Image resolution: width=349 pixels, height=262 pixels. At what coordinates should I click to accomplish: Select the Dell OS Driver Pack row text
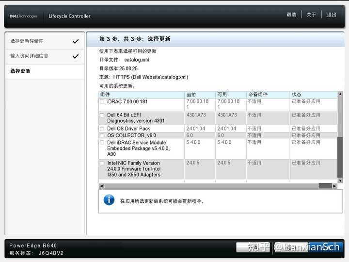(128, 129)
